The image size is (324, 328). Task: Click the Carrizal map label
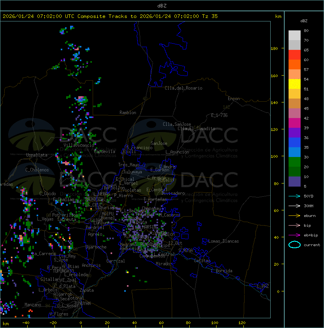(116, 261)
